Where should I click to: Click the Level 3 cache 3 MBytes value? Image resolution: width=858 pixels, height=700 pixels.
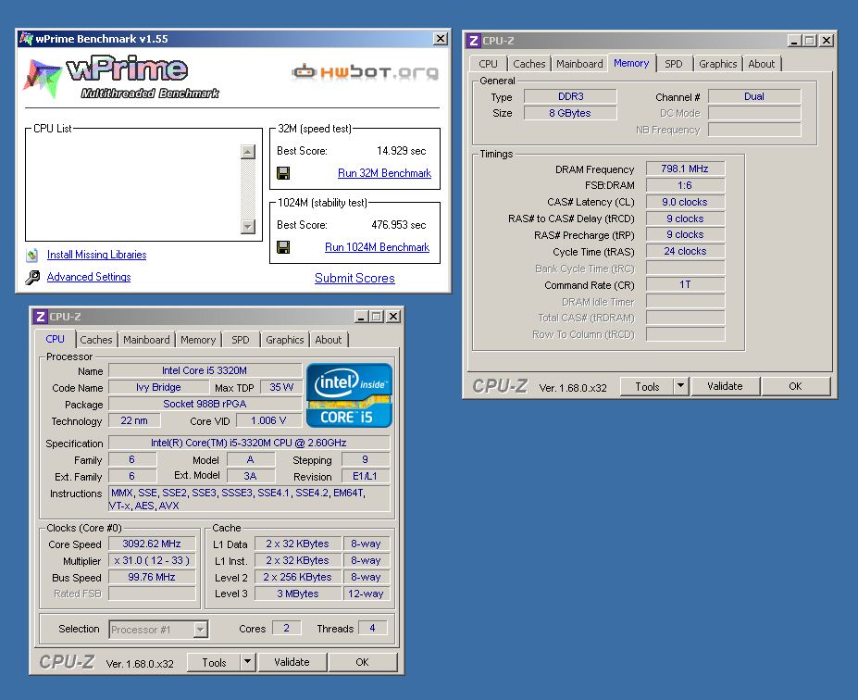tap(298, 594)
